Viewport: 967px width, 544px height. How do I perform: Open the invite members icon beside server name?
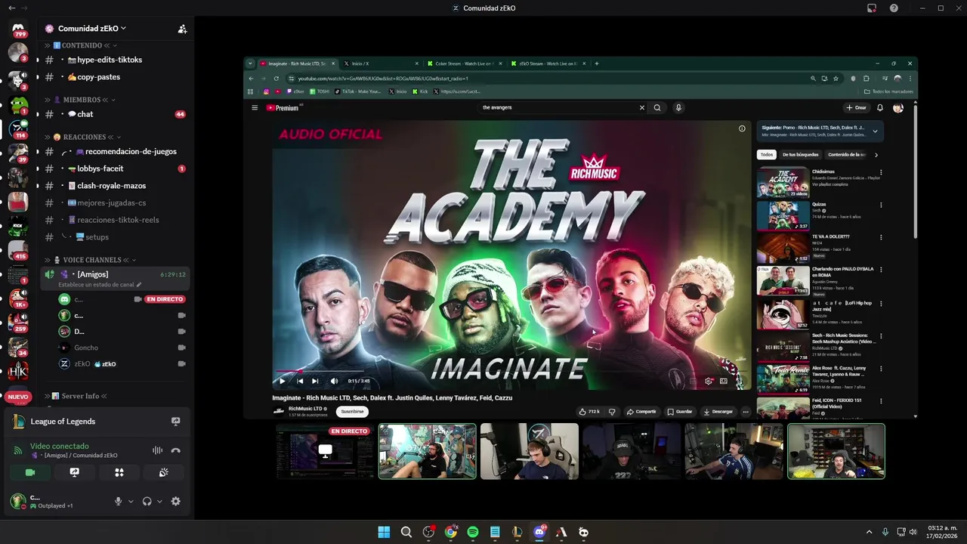click(x=182, y=29)
